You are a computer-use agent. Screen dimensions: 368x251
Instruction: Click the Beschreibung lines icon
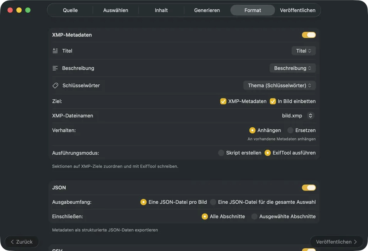point(55,68)
